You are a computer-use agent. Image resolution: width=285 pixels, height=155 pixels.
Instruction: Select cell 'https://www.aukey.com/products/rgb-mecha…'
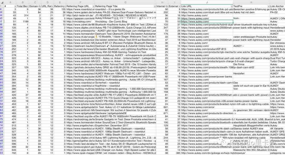(x=207, y=52)
